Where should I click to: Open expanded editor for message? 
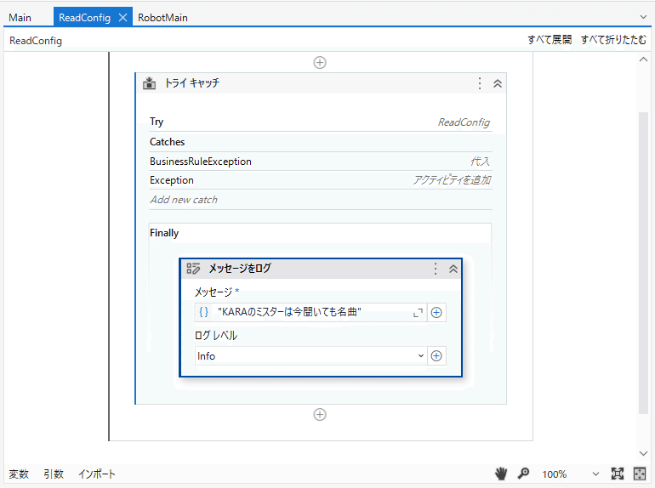point(418,313)
